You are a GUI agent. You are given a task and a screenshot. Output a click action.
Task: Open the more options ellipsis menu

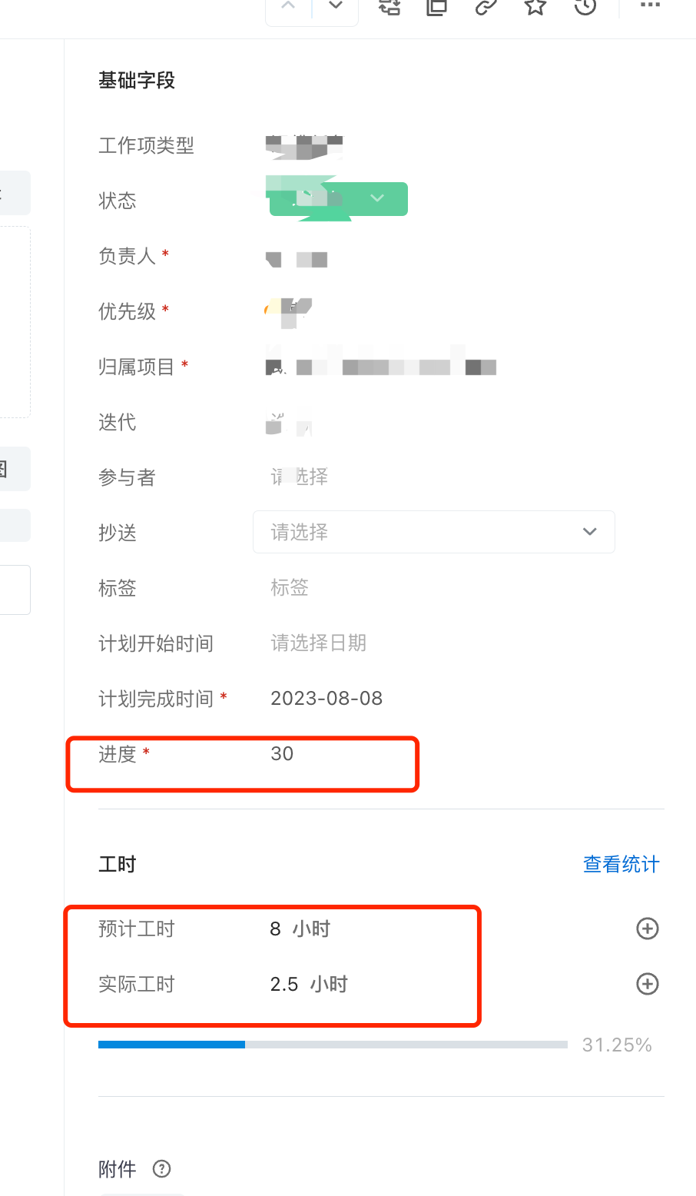(x=650, y=5)
